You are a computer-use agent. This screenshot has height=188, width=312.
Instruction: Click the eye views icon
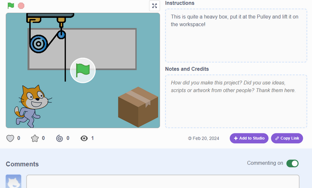[84, 138]
